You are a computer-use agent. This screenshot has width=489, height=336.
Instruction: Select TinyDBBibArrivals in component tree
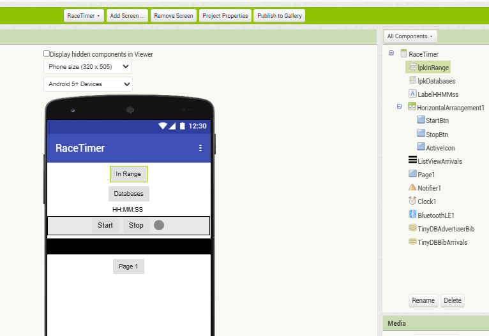442,242
